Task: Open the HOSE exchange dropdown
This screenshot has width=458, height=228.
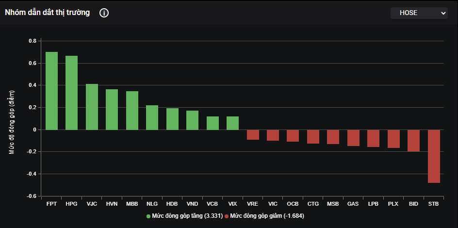Action: point(419,13)
